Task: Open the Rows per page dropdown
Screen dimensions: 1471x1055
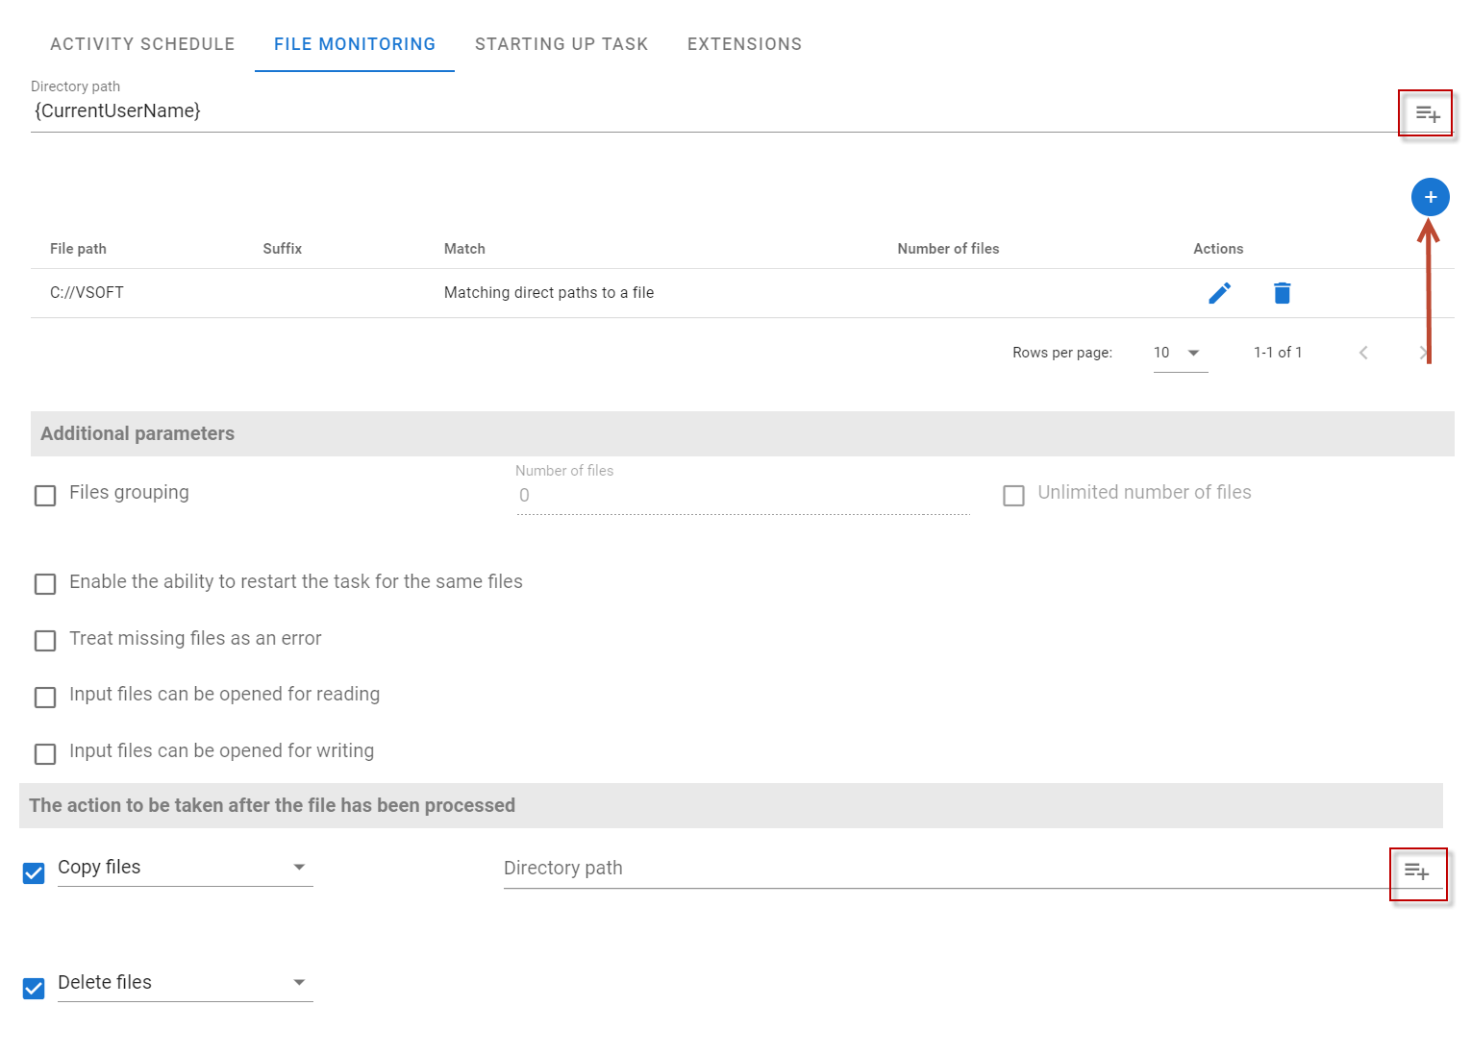Action: [1181, 353]
